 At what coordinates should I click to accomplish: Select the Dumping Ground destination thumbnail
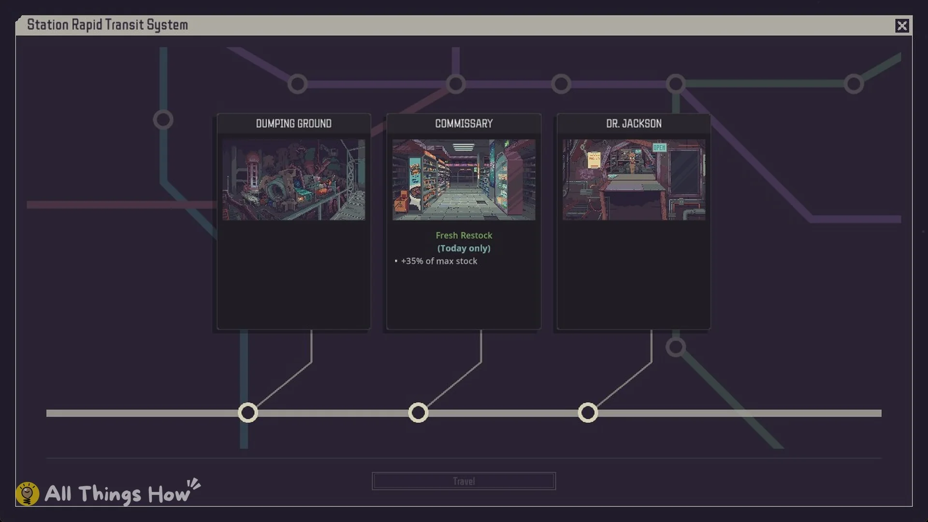[294, 180]
